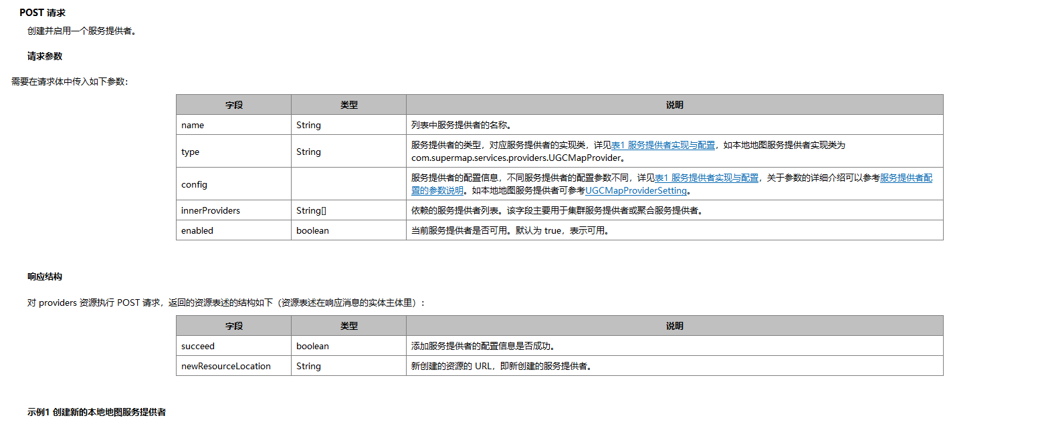Select the 类型 column header in request table
Image resolution: width=1038 pixels, height=422 pixels.
pyautogui.click(x=348, y=104)
